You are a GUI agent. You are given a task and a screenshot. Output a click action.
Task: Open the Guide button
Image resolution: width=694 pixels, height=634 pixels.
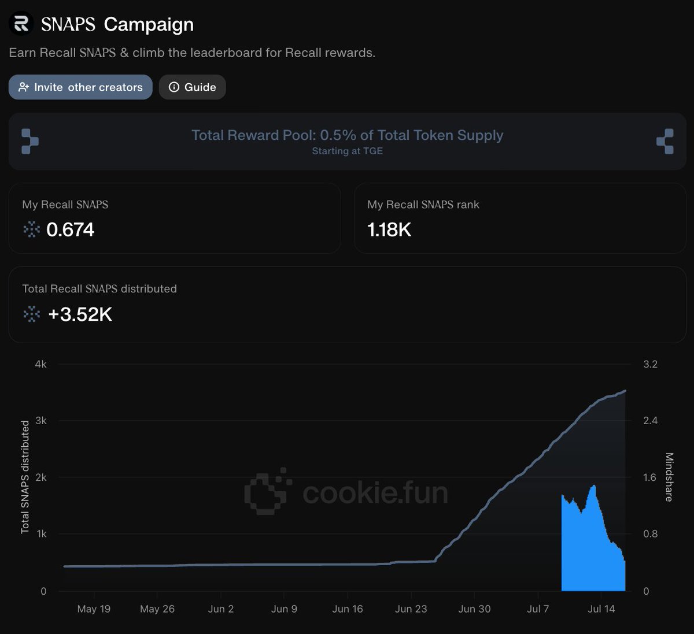pos(192,87)
